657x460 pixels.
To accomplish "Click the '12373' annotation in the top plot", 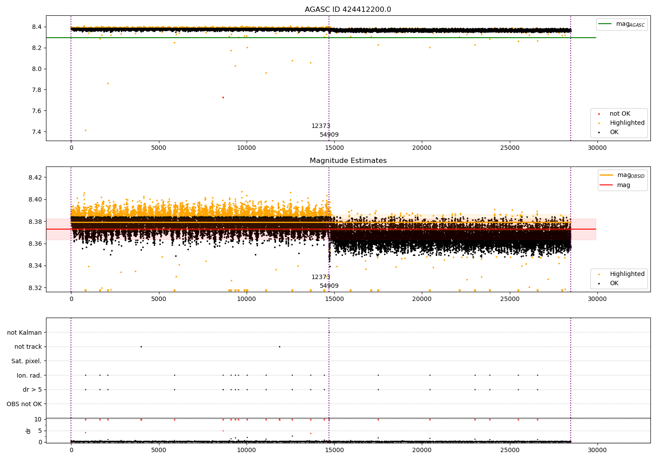I will pyautogui.click(x=321, y=126).
